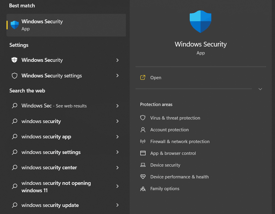The image size is (275, 214).
Task: Open Windows Security settings
Action: tap(51, 76)
